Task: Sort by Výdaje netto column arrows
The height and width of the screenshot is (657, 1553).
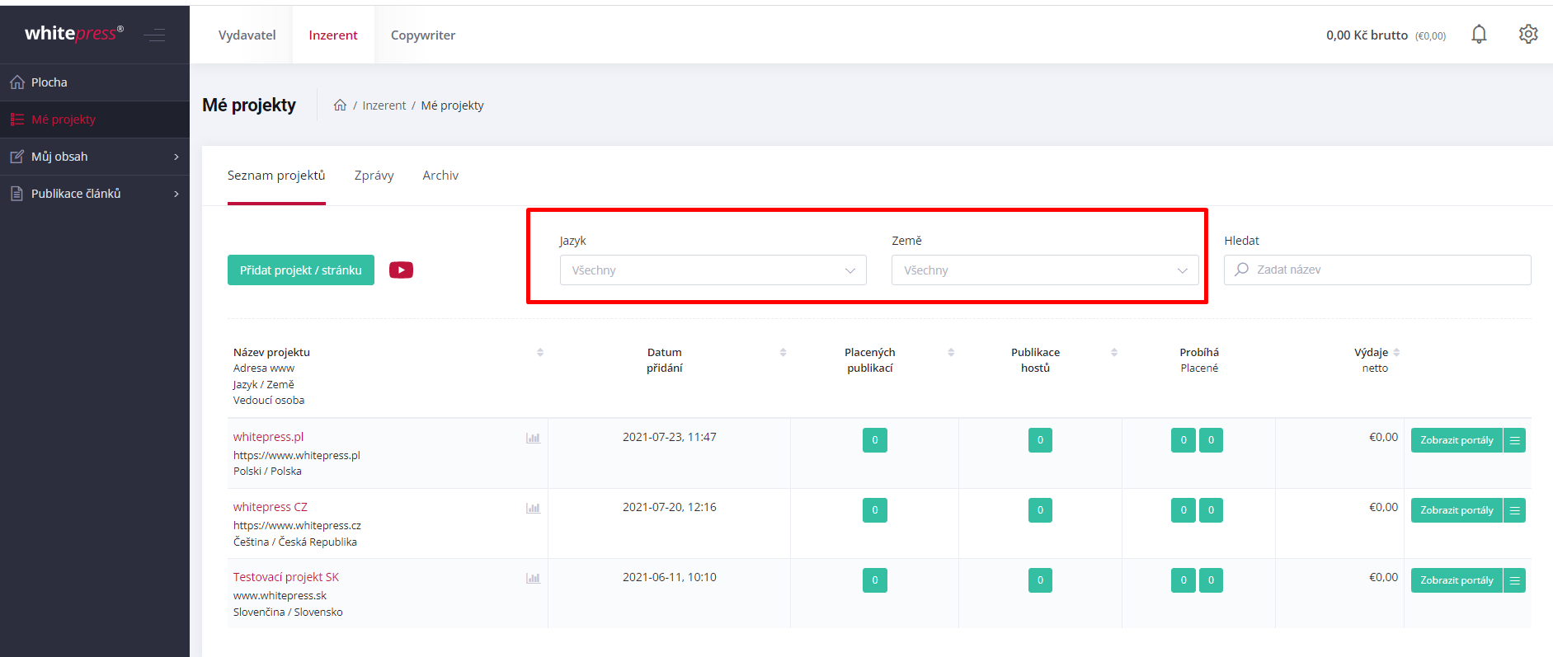Action: point(1396,352)
